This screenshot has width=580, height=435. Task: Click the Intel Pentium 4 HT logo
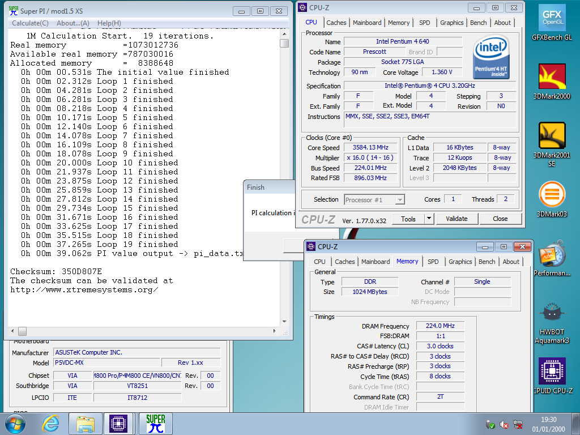[x=491, y=57]
